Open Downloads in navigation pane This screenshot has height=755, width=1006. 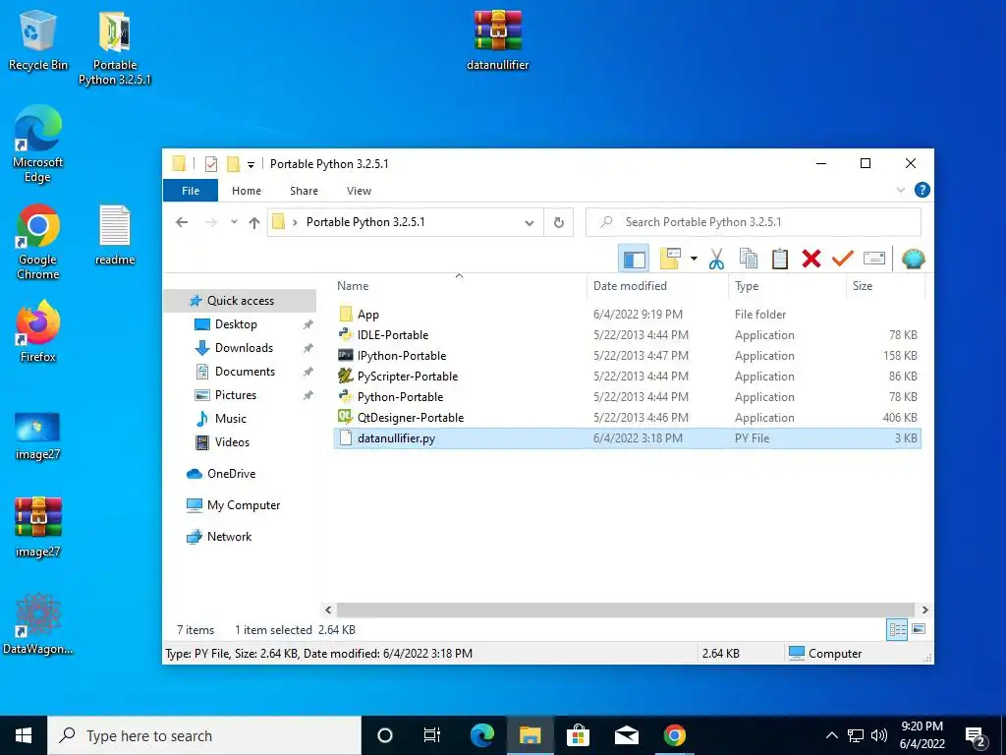[x=244, y=348]
